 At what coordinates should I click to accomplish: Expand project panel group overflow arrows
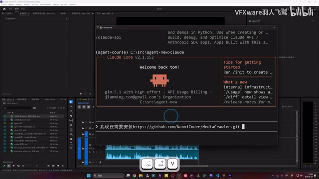coord(65,99)
